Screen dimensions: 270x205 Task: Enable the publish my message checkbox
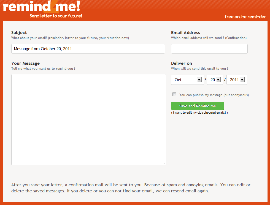174,94
